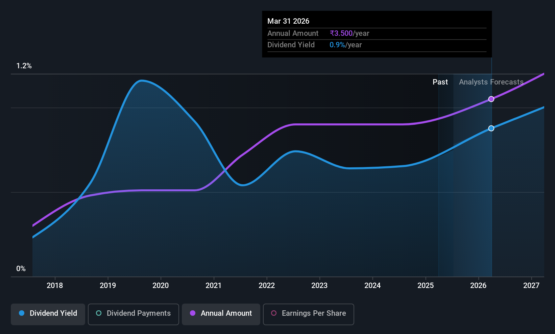Click the Past region label
The image size is (555, 334).
point(440,82)
